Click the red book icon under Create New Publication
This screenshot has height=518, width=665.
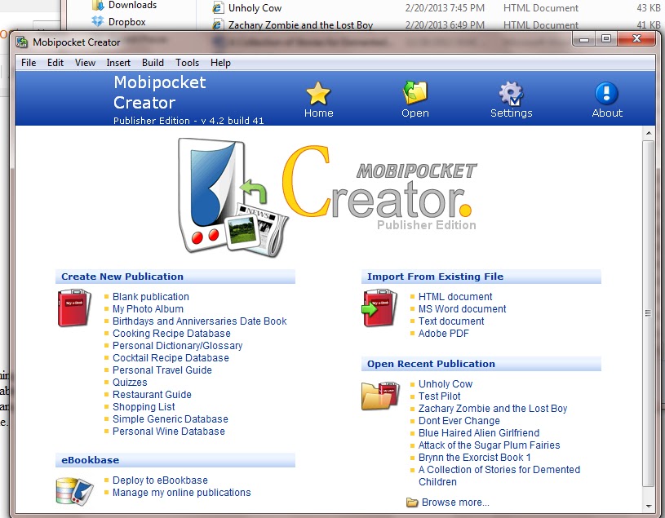click(74, 308)
